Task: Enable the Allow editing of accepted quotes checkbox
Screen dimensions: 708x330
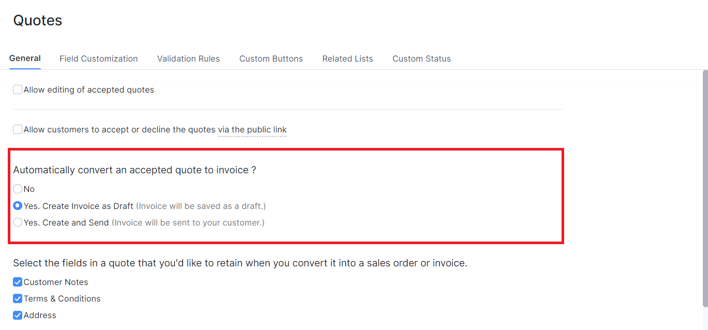Action: (x=18, y=89)
